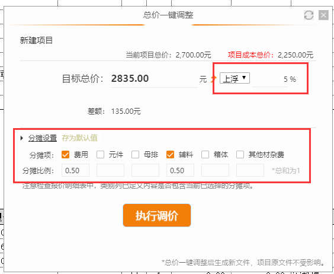Click the 辅料 ratio field with 0.50

180,170
